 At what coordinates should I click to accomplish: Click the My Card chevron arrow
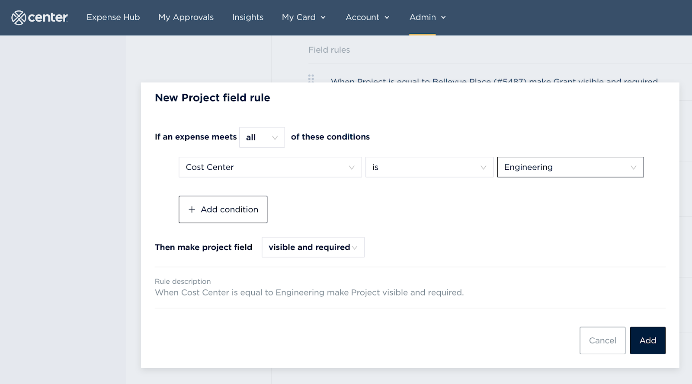click(x=323, y=18)
